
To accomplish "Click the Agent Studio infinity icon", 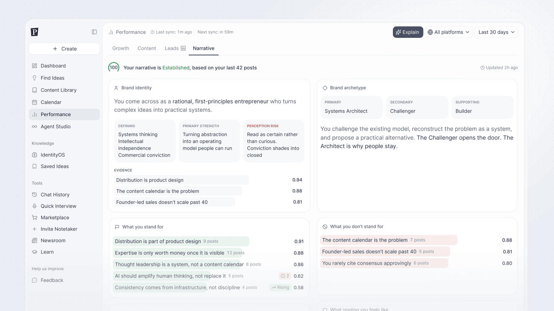I will pos(35,126).
